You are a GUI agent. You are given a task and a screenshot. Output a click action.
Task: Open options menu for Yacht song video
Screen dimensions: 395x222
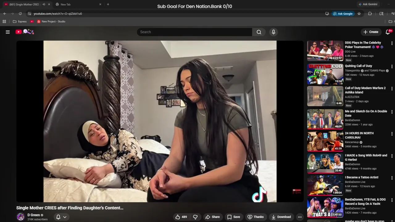tap(392, 200)
